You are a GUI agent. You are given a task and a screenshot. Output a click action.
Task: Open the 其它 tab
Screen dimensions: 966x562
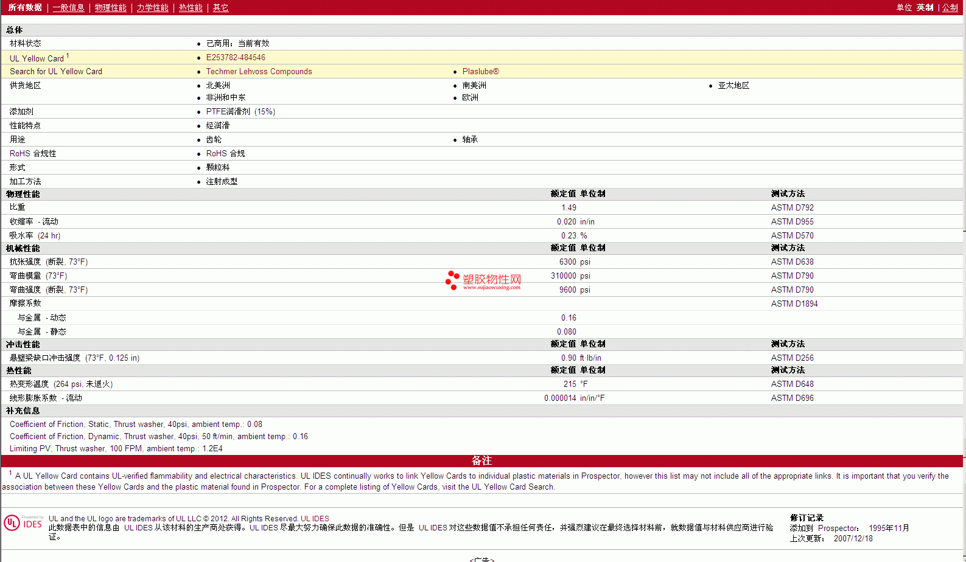click(220, 8)
